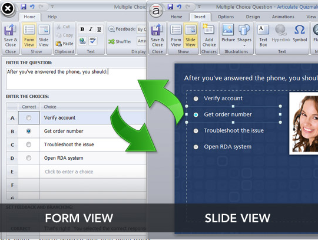Open the Shapes dropdown

pos(244,36)
